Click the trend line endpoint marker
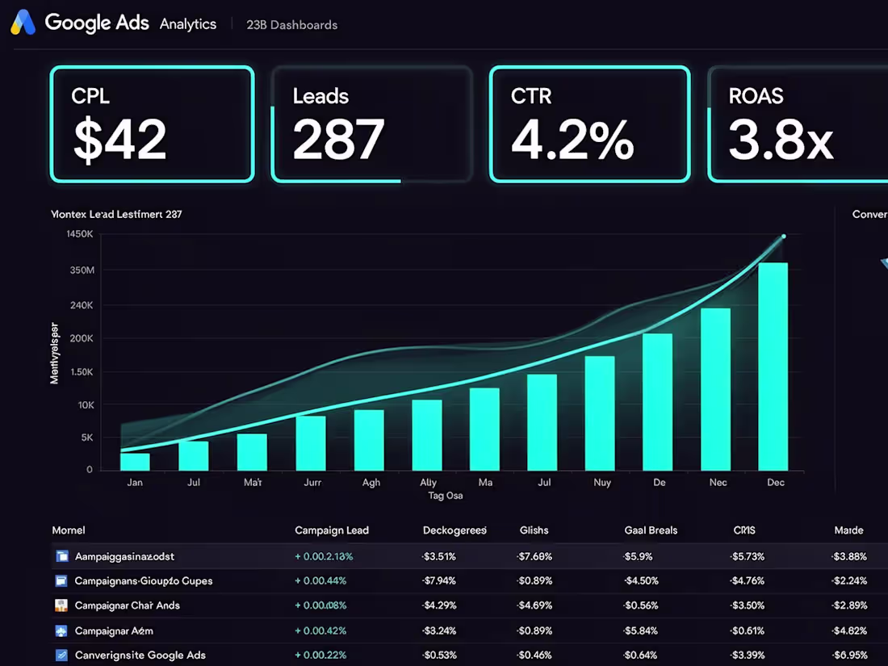Image resolution: width=888 pixels, height=666 pixels. (784, 237)
